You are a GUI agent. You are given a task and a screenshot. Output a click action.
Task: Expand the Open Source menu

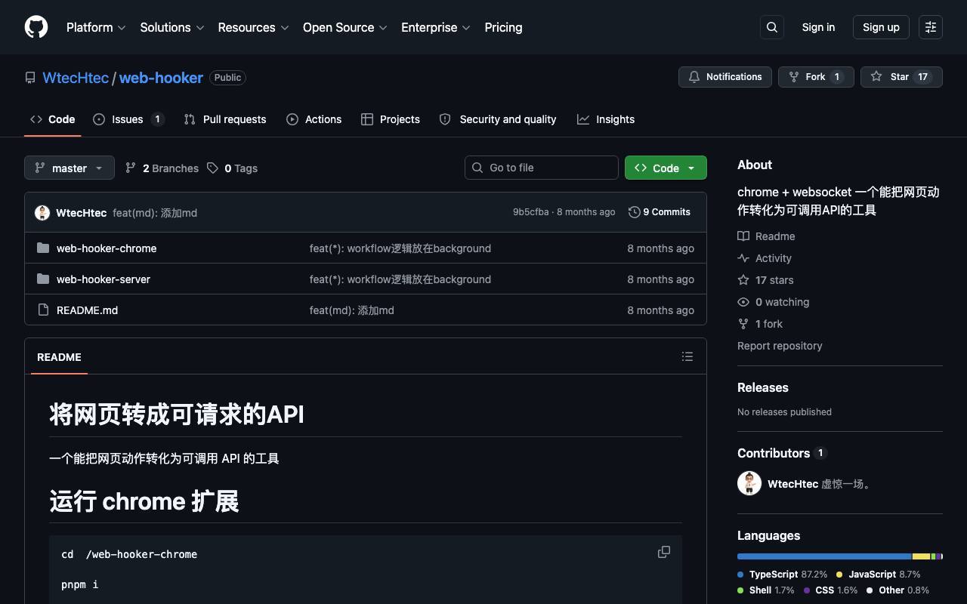point(345,27)
